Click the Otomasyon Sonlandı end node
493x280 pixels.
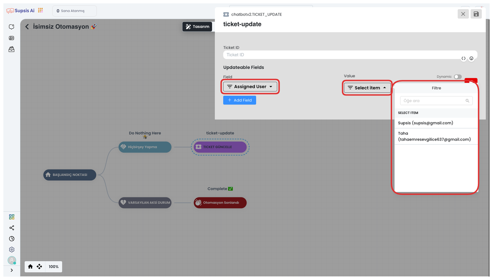point(220,203)
